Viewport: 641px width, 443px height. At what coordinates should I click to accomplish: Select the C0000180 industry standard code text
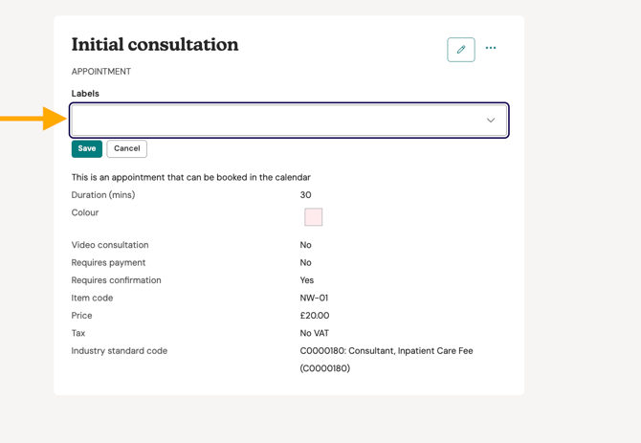[x=386, y=351]
